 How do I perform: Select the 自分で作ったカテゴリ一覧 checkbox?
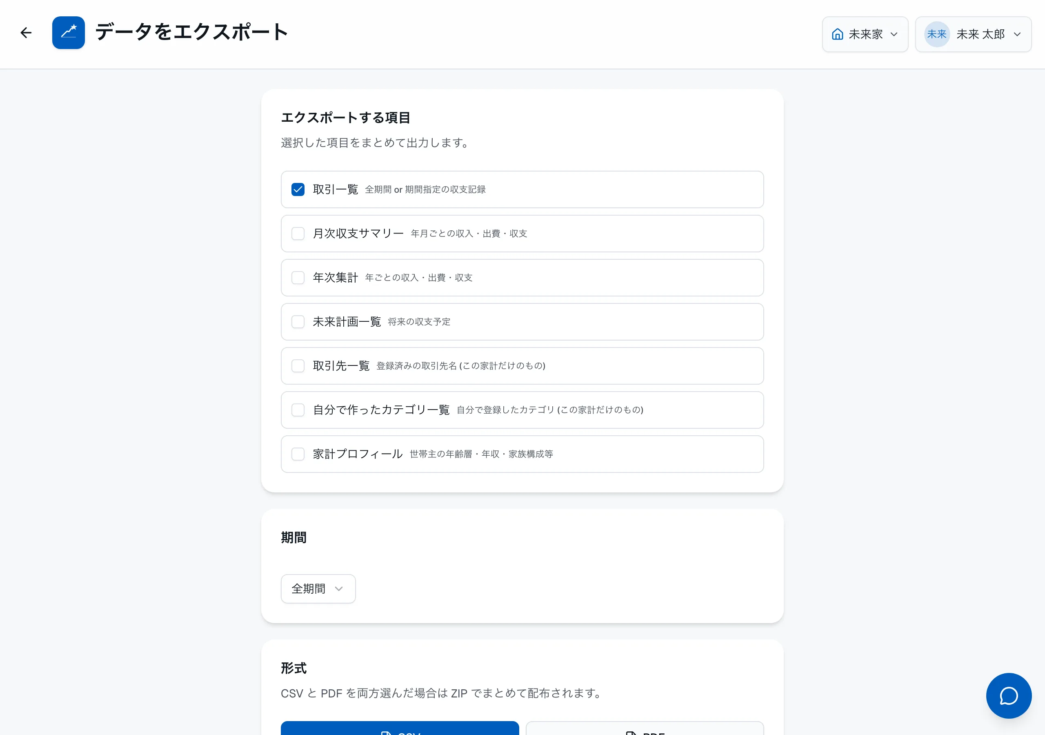(298, 410)
